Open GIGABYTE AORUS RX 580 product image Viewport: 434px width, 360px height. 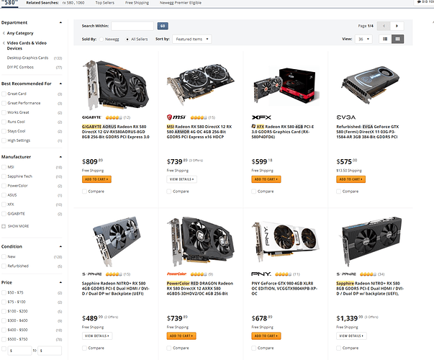point(116,85)
